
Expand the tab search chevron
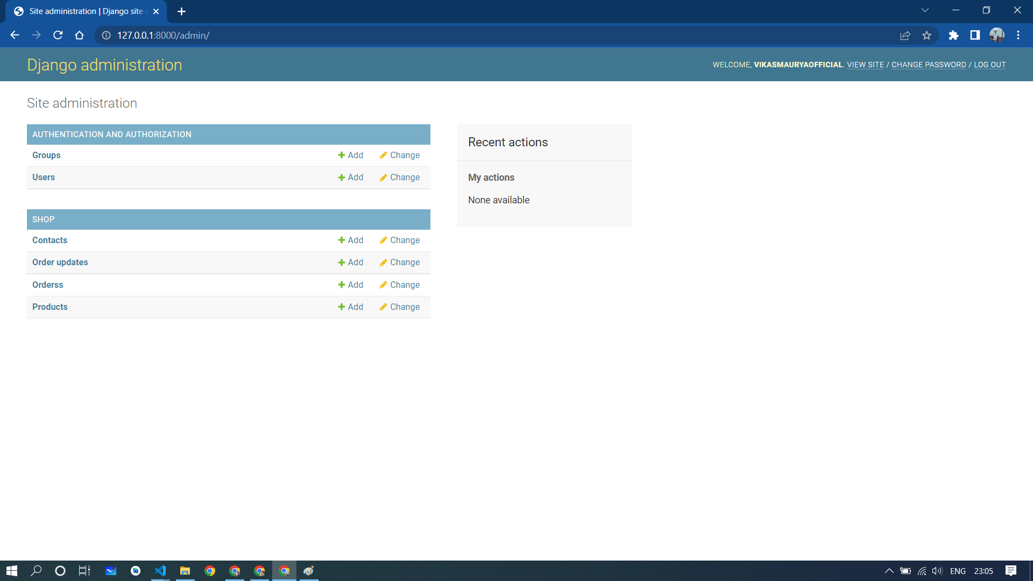pos(925,10)
